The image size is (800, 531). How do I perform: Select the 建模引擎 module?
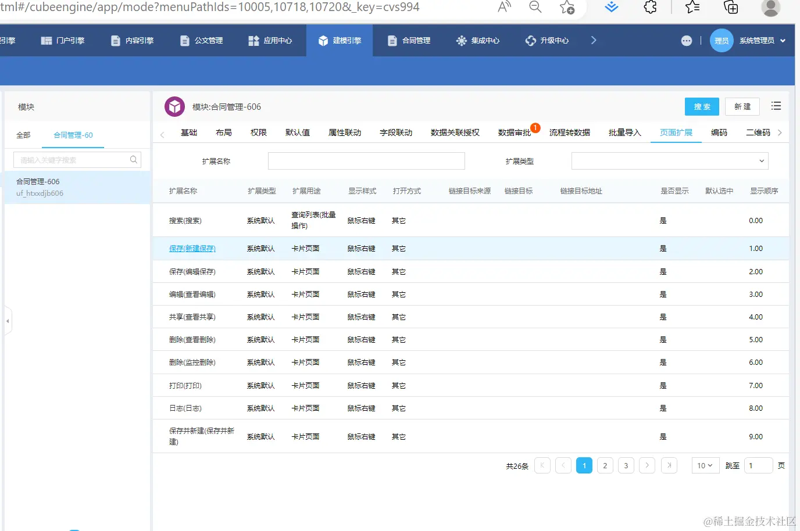(x=340, y=41)
